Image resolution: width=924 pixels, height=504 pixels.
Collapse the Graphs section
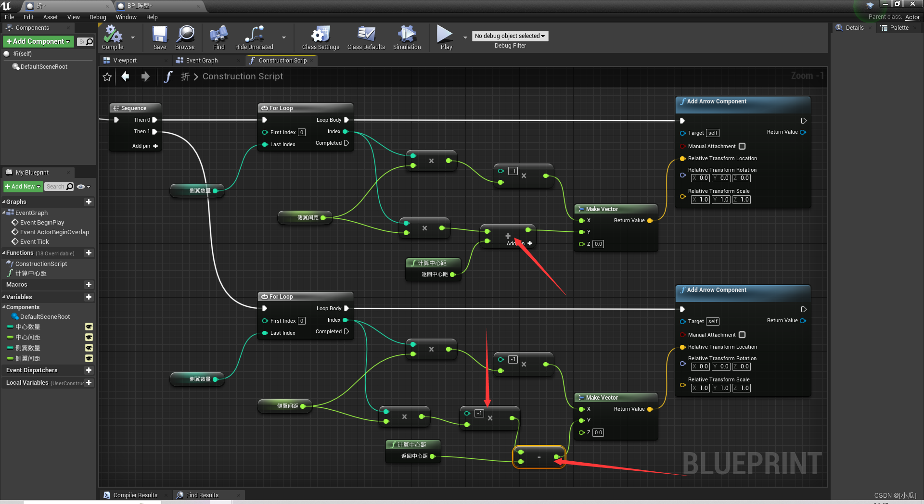point(4,202)
